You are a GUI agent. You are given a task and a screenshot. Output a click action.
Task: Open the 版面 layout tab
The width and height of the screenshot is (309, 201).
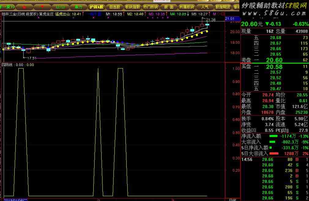pyautogui.click(x=169, y=7)
